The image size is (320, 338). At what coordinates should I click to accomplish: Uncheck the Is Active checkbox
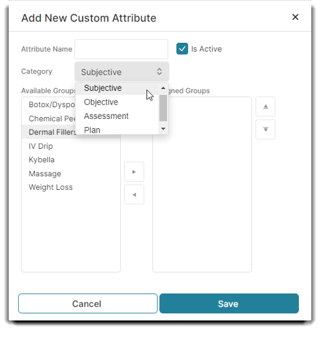point(182,49)
